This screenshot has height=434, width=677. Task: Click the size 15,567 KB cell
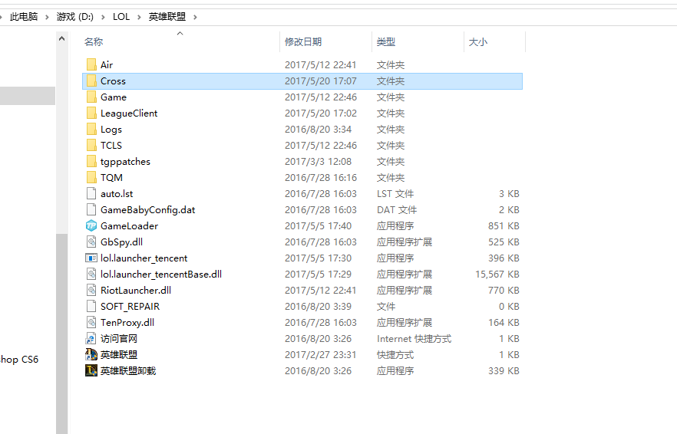point(497,275)
